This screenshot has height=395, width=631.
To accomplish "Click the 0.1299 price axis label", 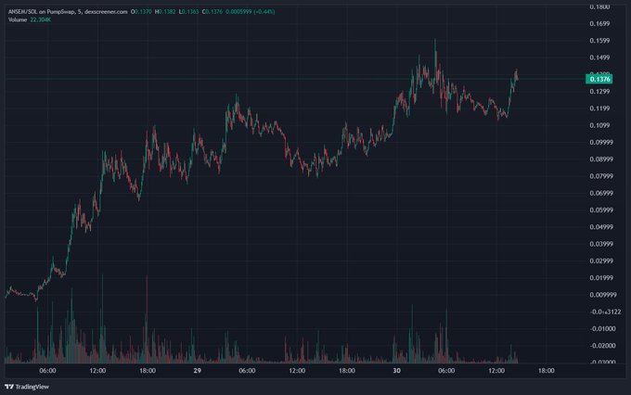I will click(599, 91).
